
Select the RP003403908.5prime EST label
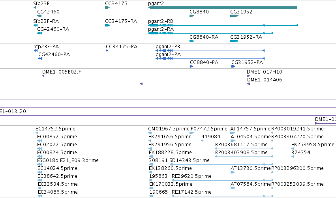point(241,153)
